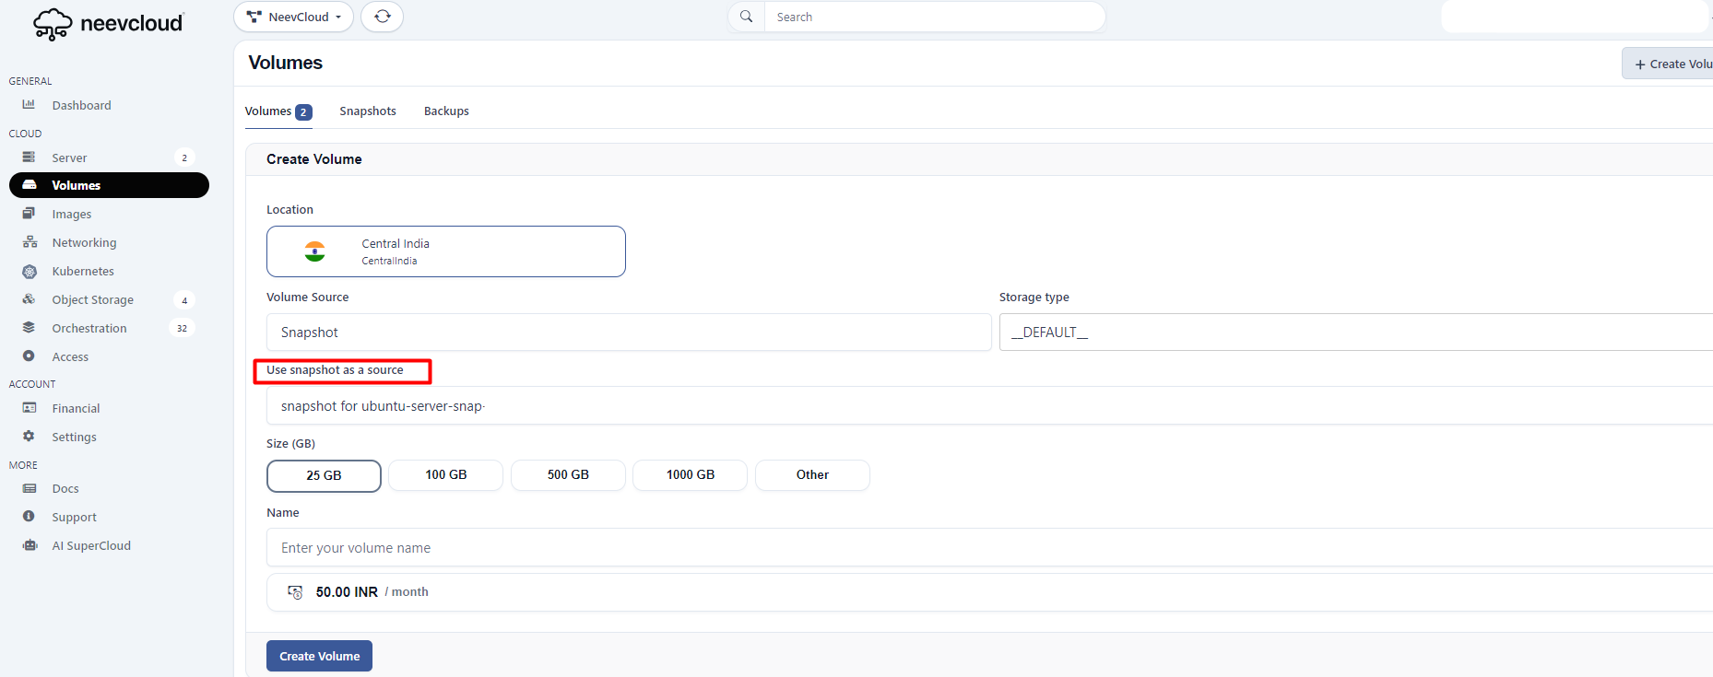
Task: Select the Central India location card
Action: 446,251
